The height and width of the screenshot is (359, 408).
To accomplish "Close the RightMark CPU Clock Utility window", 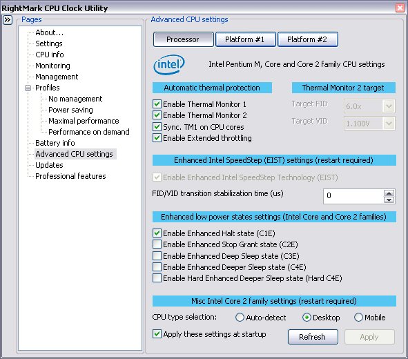I will point(400,8).
